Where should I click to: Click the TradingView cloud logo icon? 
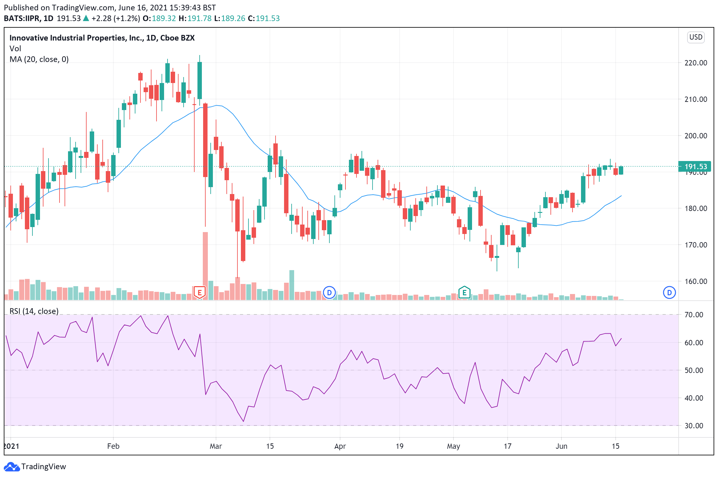click(x=12, y=467)
